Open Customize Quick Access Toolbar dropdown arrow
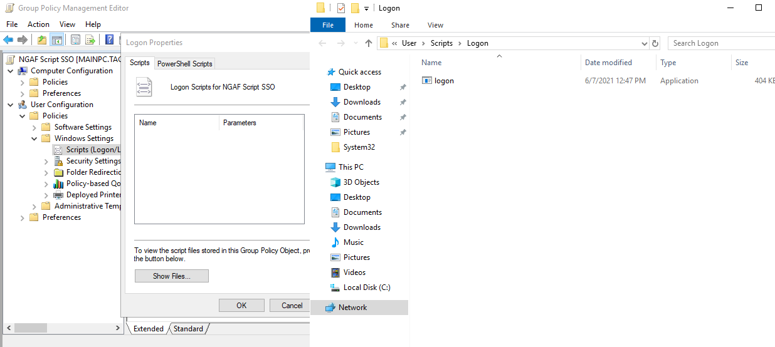The width and height of the screenshot is (775, 347). 366,9
